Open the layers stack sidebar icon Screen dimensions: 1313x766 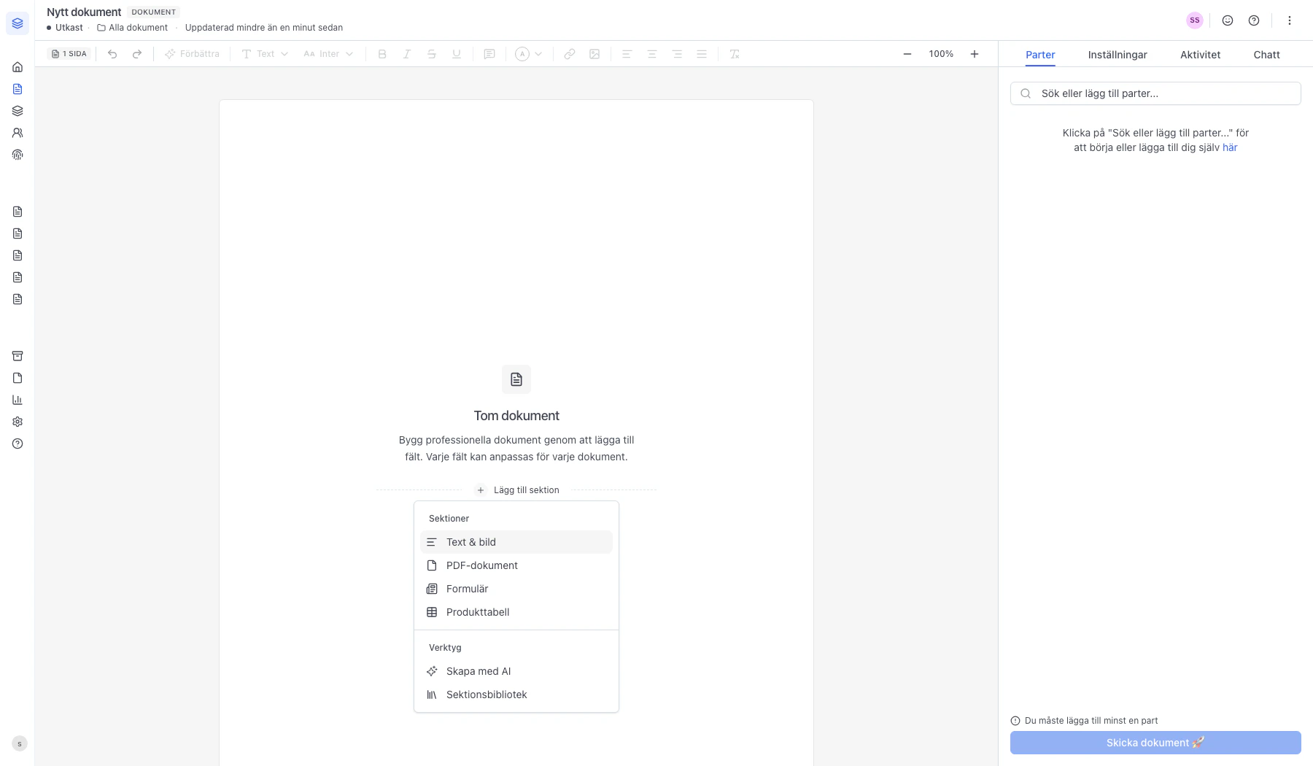pyautogui.click(x=18, y=111)
